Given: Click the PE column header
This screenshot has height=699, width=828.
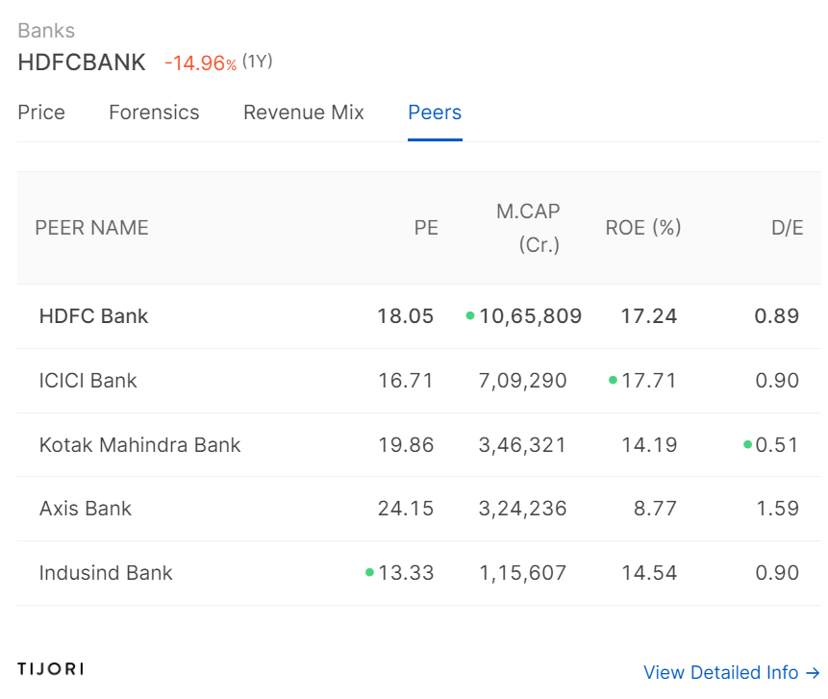Looking at the screenshot, I should point(426,228).
